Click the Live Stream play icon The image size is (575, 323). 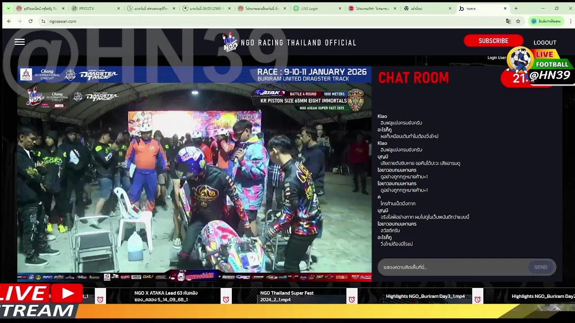(x=67, y=294)
